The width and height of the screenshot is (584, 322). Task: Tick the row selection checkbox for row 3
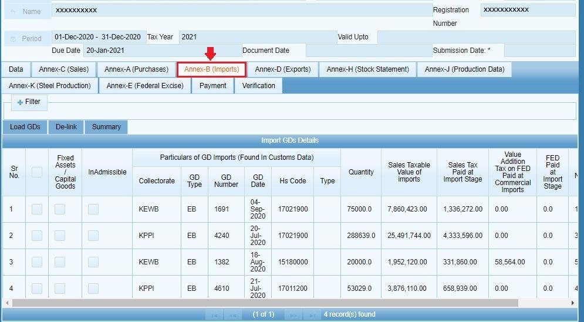(x=37, y=262)
